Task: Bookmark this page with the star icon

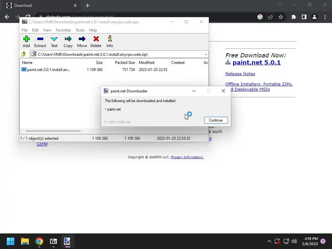Action: tap(281, 17)
